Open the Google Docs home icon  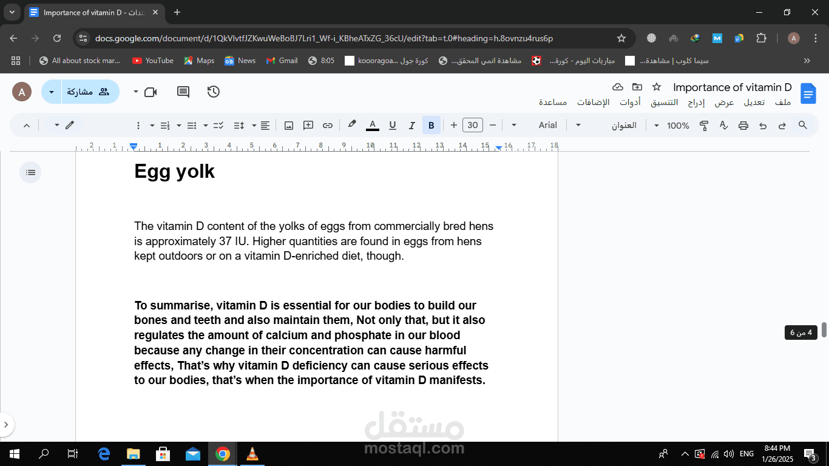808,93
